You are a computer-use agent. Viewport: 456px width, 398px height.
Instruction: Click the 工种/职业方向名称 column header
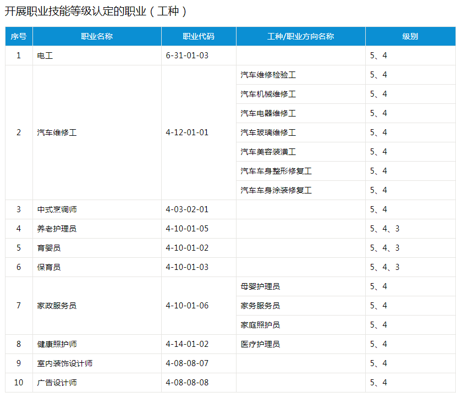[300, 36]
